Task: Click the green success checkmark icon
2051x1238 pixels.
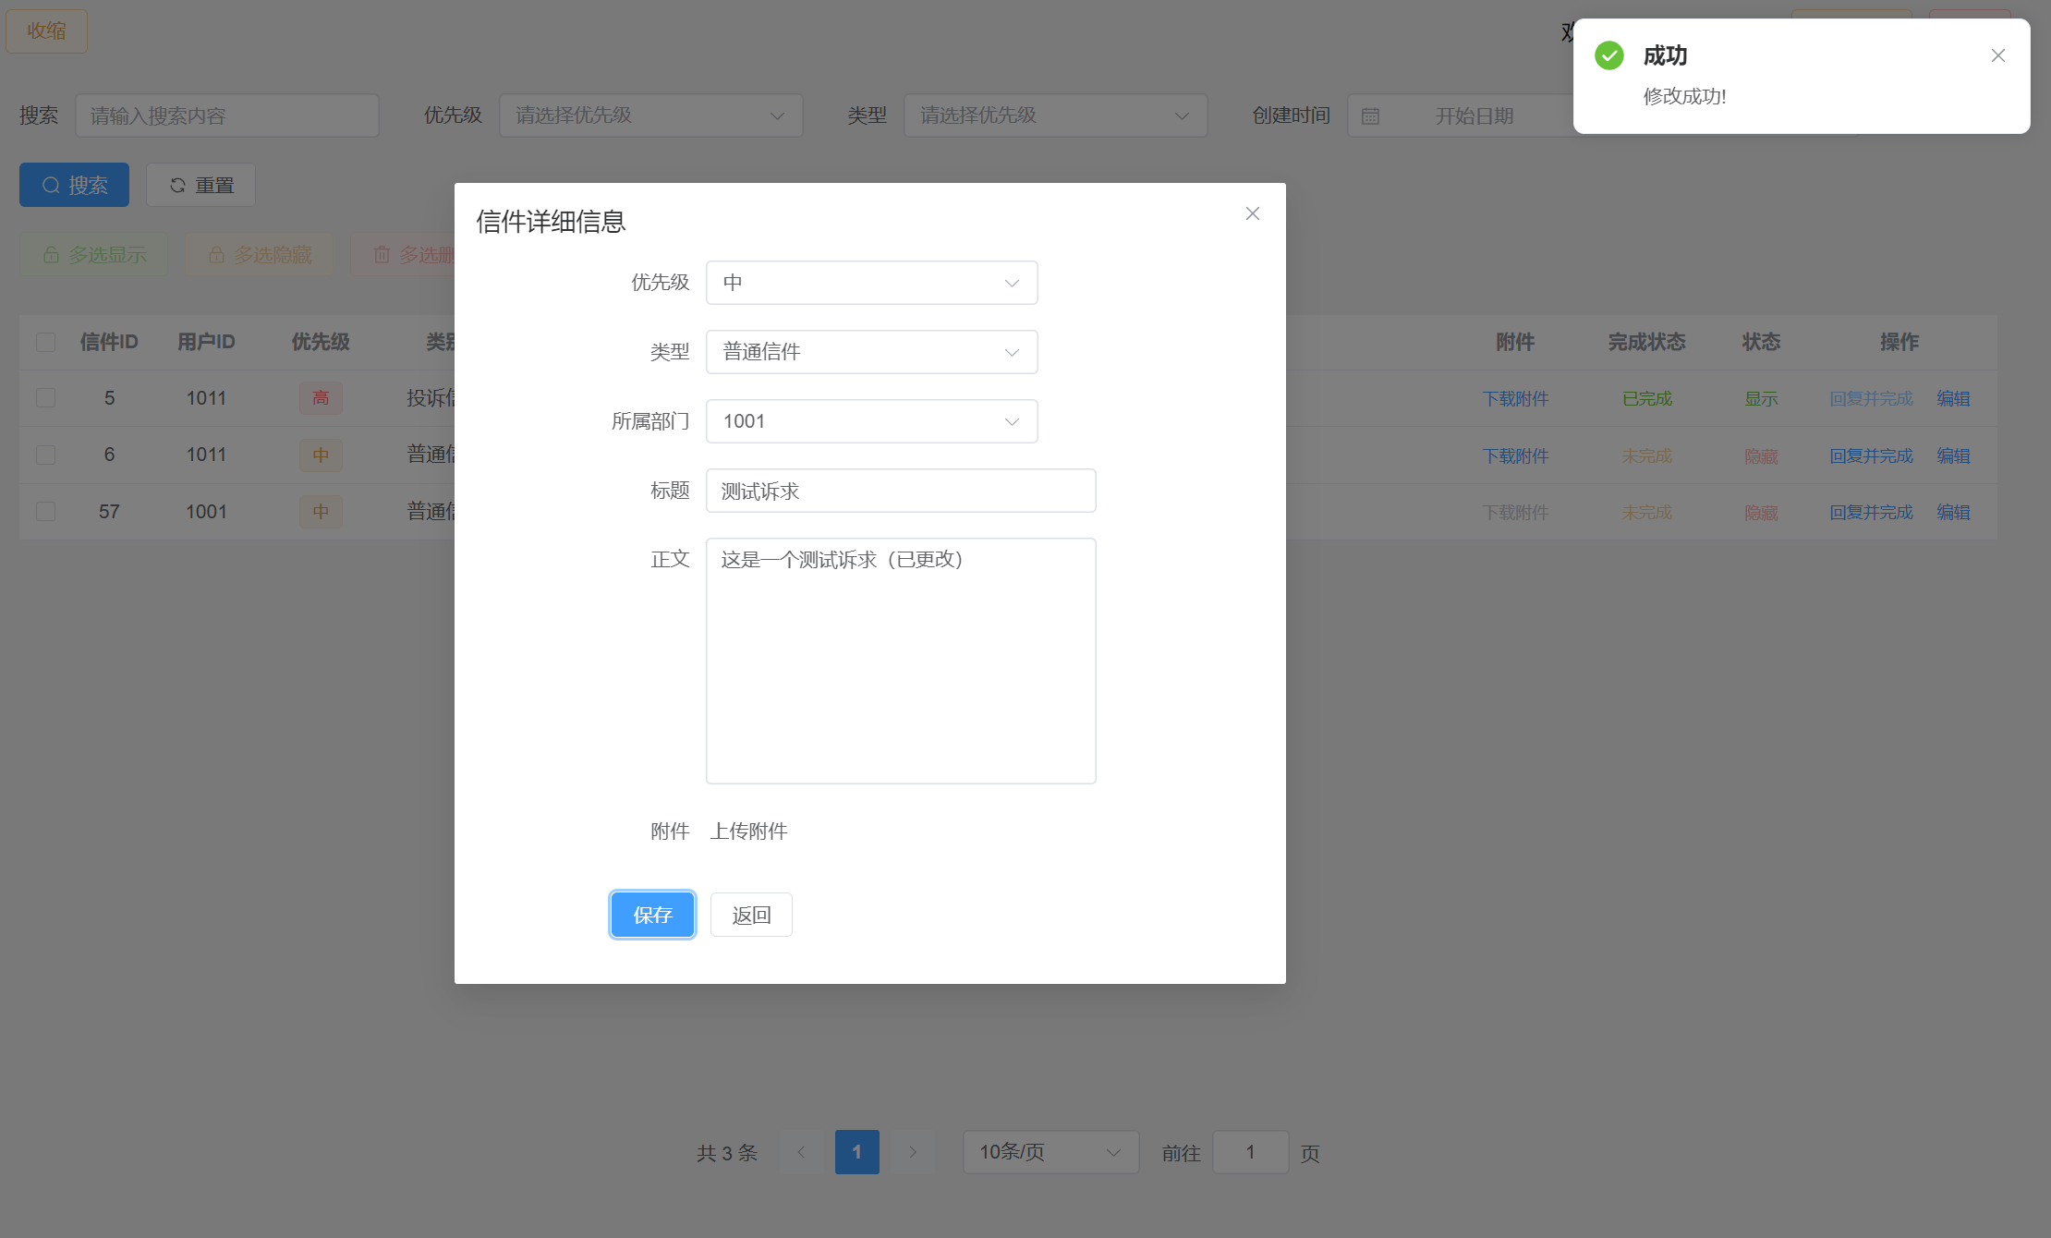Action: 1608,55
